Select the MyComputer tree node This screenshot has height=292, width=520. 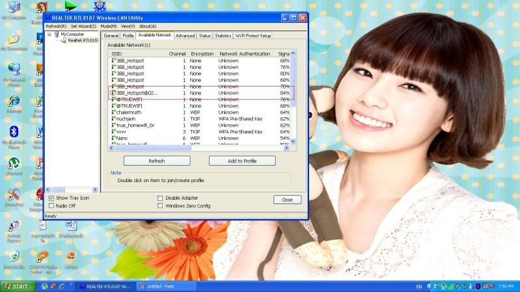click(x=72, y=34)
